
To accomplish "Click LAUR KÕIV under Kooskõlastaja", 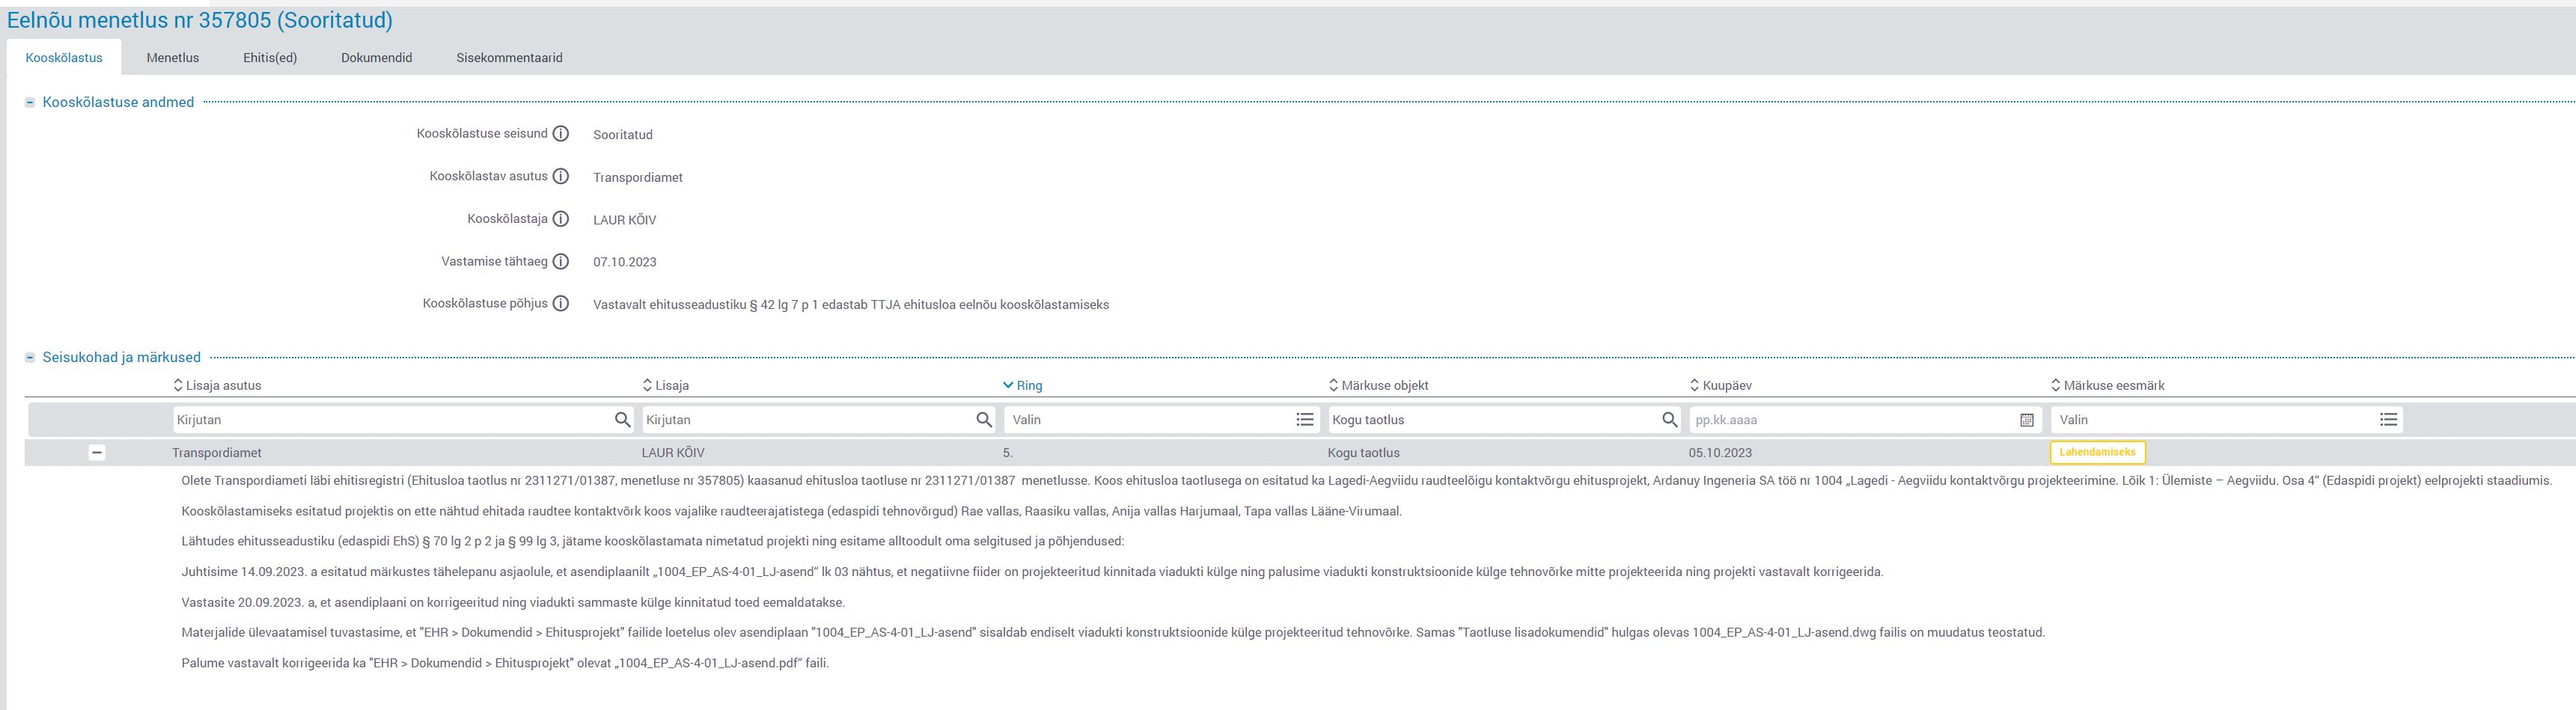I will [x=625, y=220].
